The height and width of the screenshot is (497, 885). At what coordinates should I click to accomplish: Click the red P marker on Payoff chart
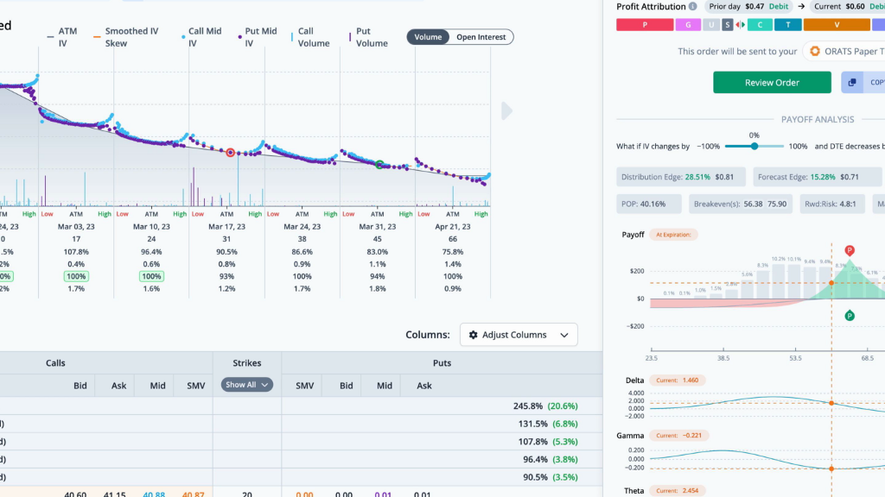click(850, 250)
